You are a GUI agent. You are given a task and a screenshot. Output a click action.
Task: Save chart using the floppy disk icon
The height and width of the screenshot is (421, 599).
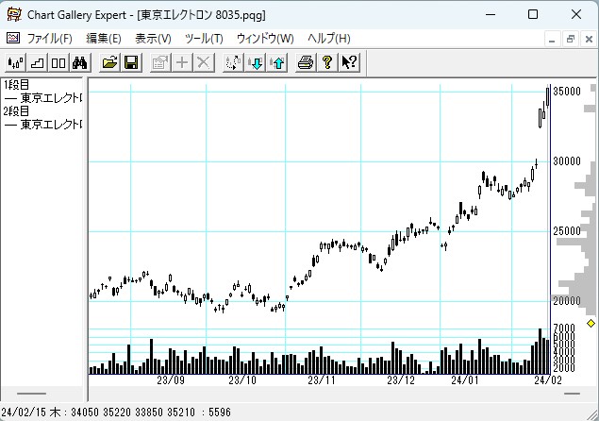[x=132, y=63]
